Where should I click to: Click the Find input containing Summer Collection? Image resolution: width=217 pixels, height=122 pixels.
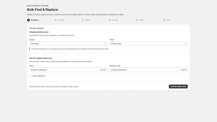click(x=68, y=70)
